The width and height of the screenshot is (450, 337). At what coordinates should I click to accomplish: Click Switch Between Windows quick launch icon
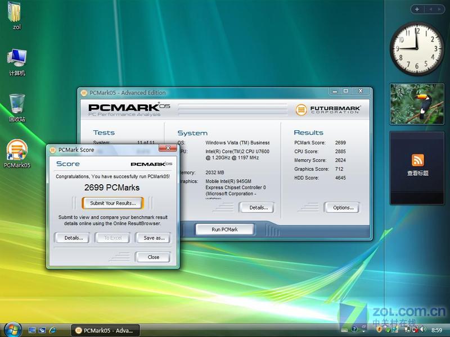(x=42, y=330)
